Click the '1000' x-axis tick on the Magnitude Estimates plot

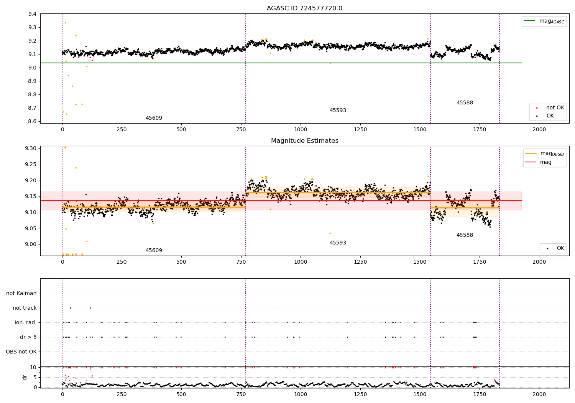(x=301, y=262)
